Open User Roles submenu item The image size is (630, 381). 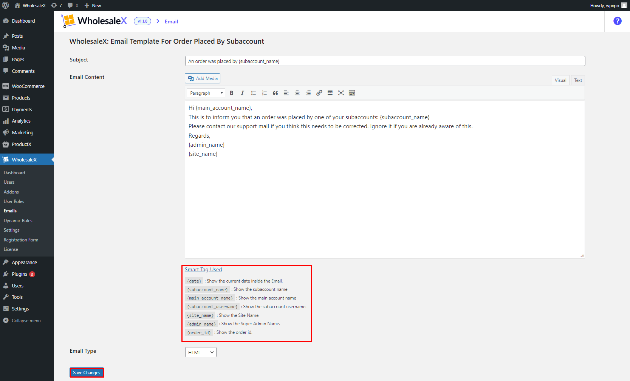[14, 201]
